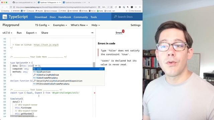
Task: Select SecurityPolicyViolationEventDisposition suggestion
Action: [x=69, y=81]
